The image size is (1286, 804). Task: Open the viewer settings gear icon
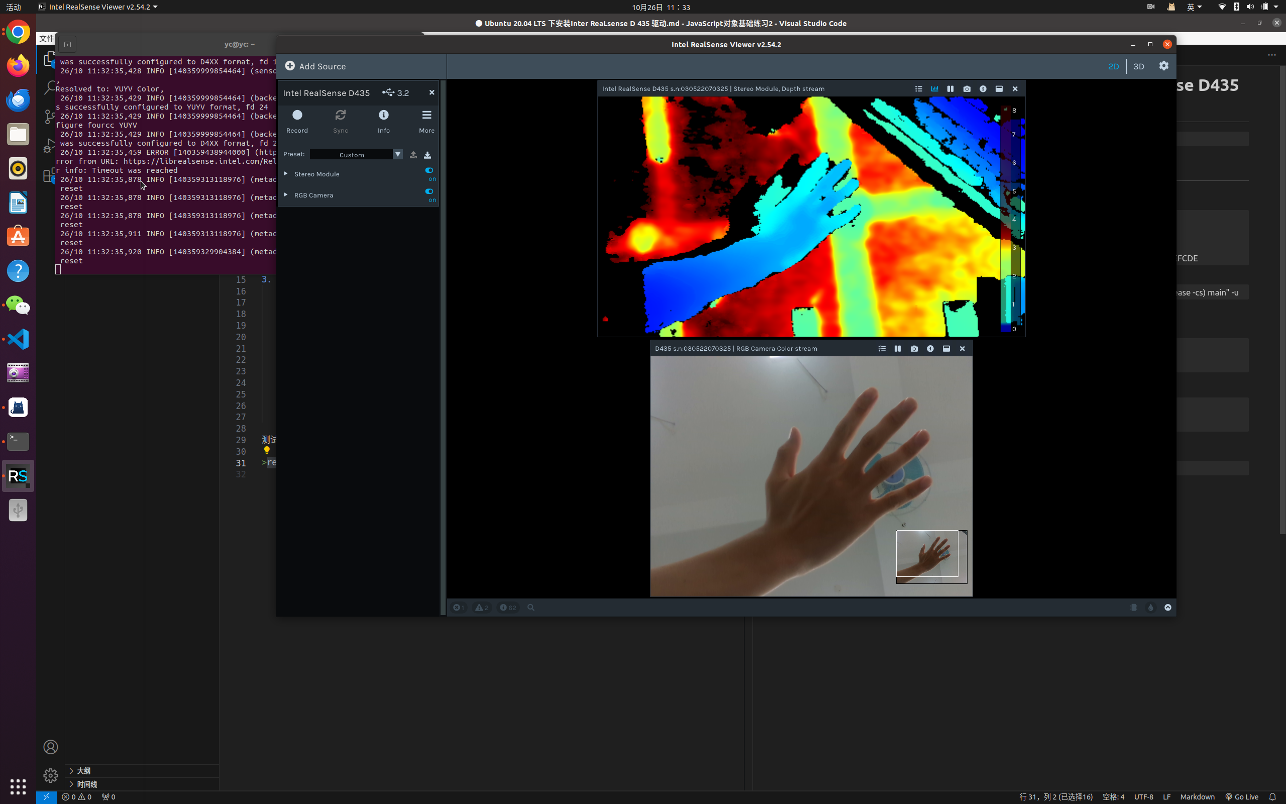tap(1164, 66)
